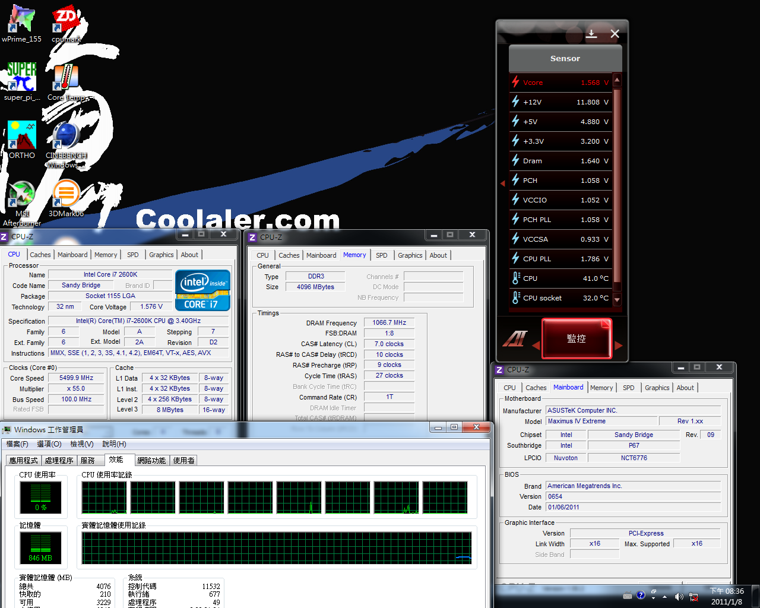
Task: Click the download arrow icon in the sensor panel
Action: point(591,34)
